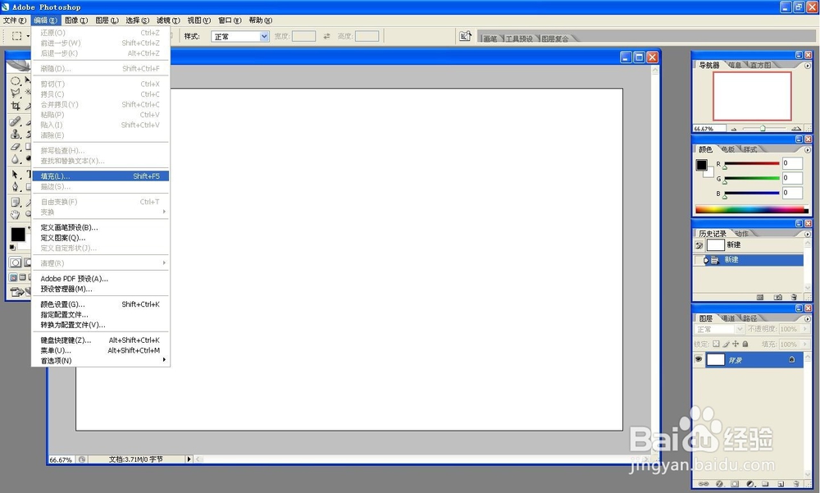Switch to the 直方图 histogram tab
This screenshot has height=493, width=820.
(x=760, y=65)
